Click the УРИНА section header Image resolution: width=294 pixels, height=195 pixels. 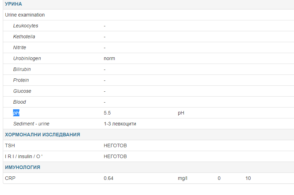coord(13,4)
